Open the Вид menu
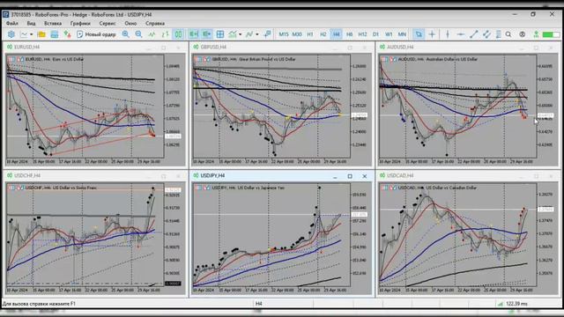Screen dimensions: 564x317 [x=32, y=24]
